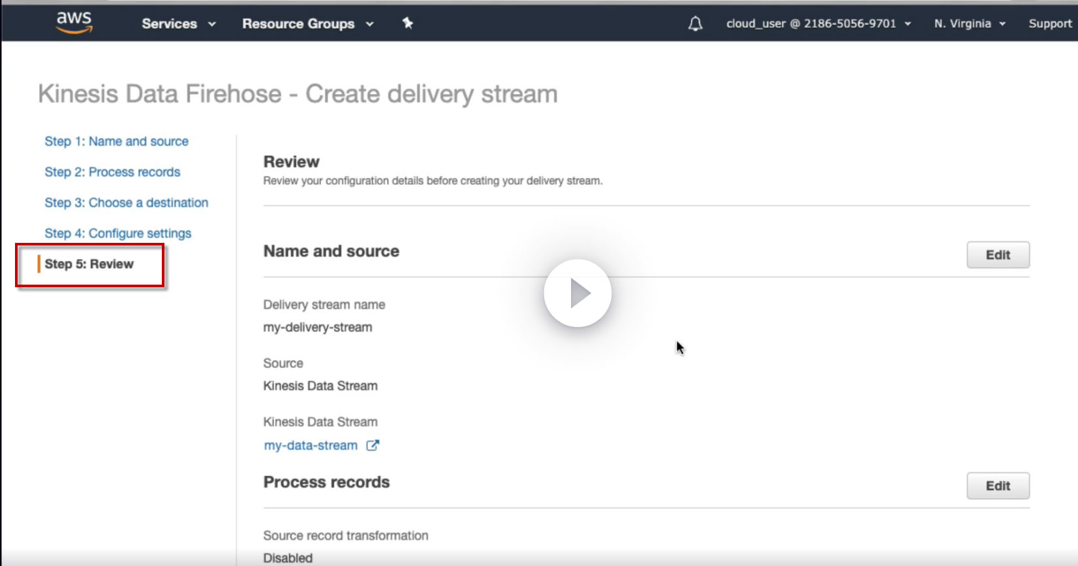Click the Services chevron arrow

(212, 24)
